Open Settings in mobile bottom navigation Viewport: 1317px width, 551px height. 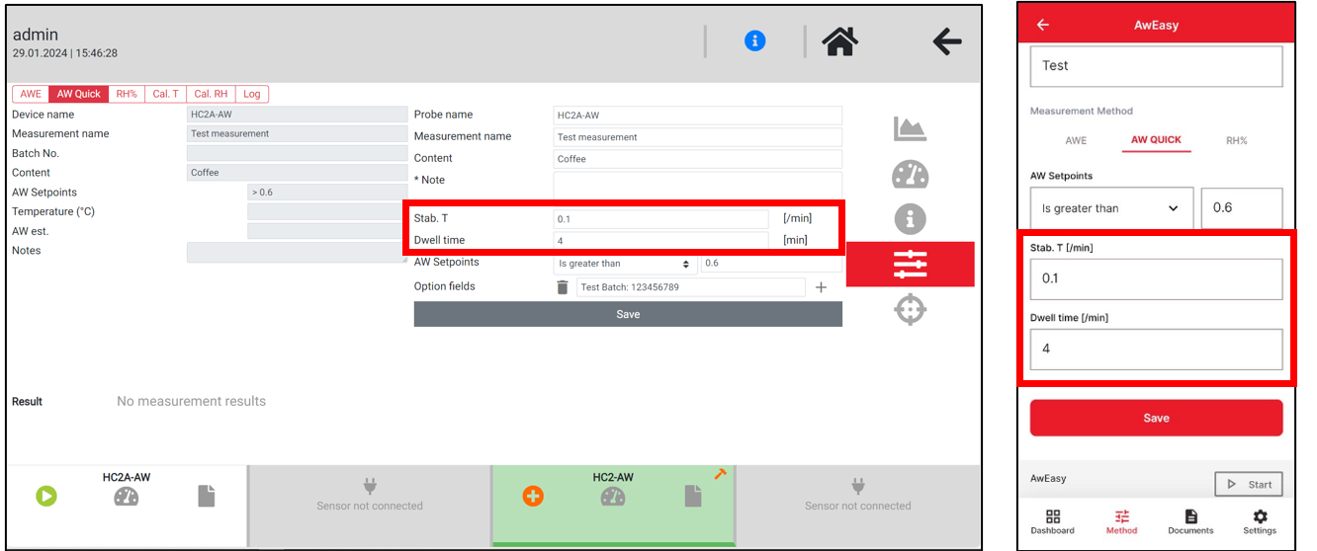(1260, 521)
